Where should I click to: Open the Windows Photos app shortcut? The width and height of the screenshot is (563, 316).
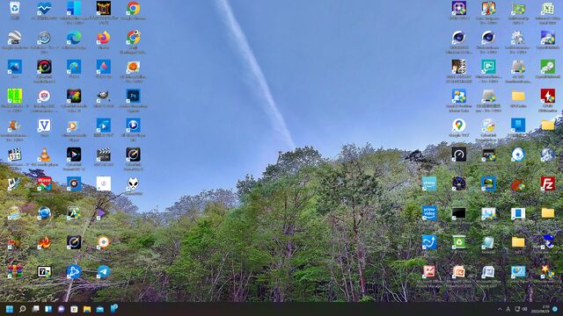click(x=15, y=67)
